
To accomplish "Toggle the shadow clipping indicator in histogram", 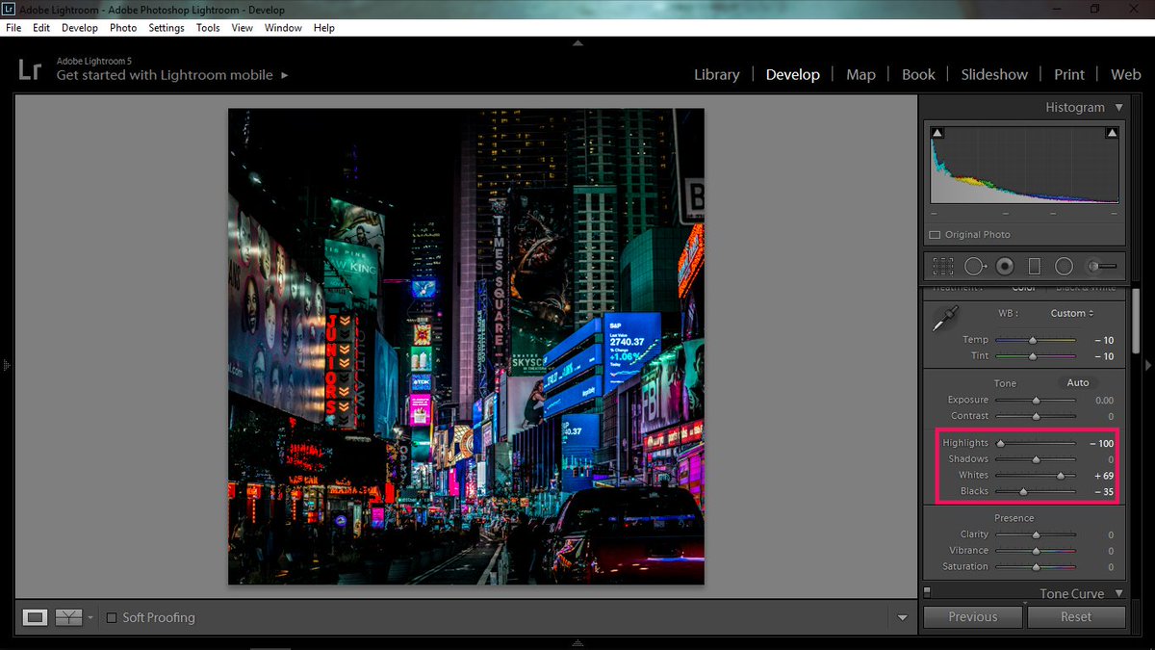I will 937,133.
